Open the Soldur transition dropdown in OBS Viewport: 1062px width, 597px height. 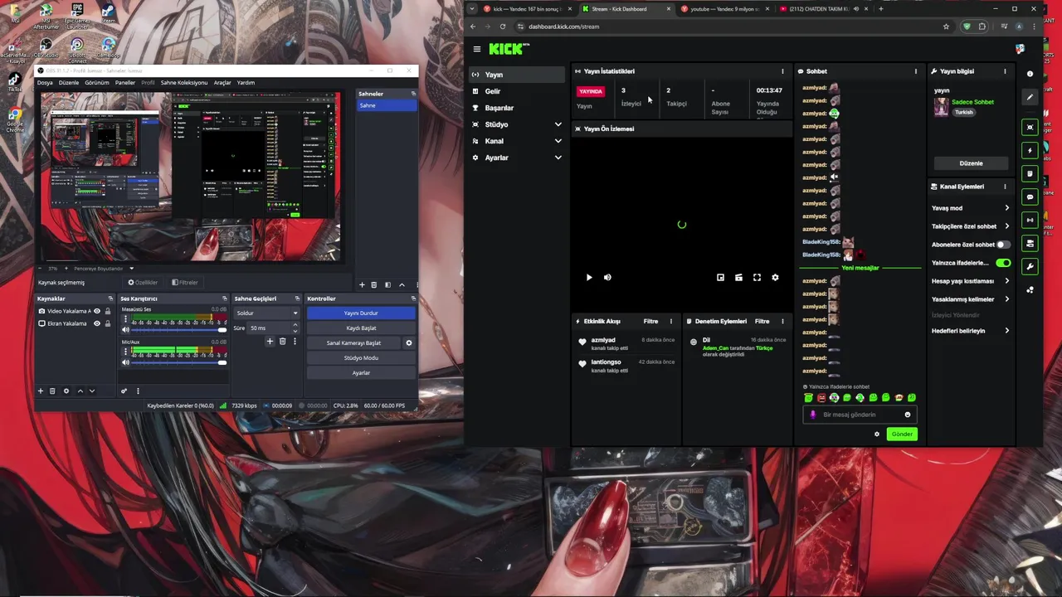[x=266, y=313]
